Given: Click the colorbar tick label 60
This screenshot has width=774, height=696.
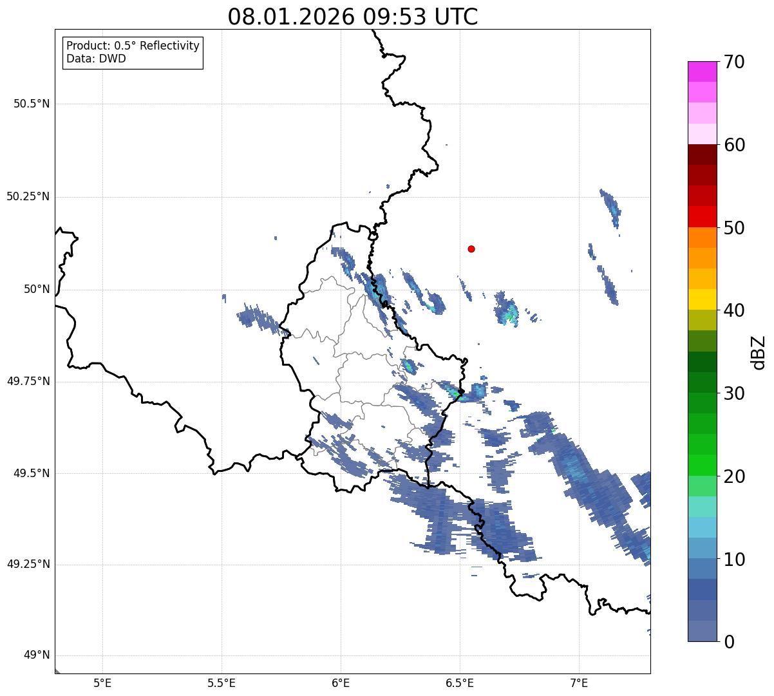Looking at the screenshot, I should pos(733,145).
